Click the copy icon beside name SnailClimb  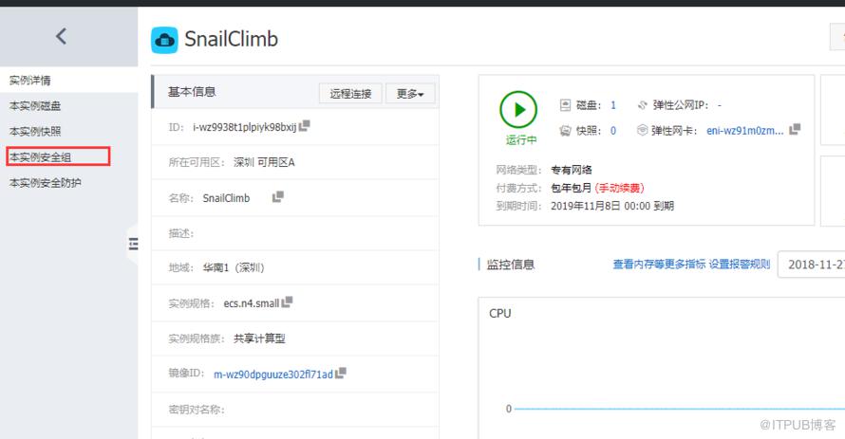[278, 197]
